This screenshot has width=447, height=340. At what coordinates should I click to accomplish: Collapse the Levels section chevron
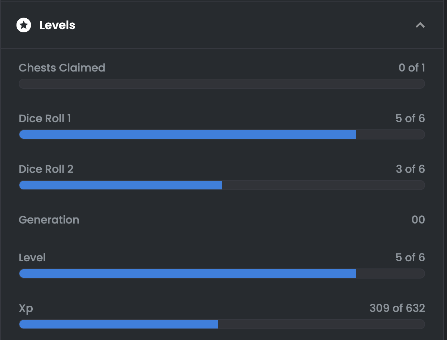420,25
